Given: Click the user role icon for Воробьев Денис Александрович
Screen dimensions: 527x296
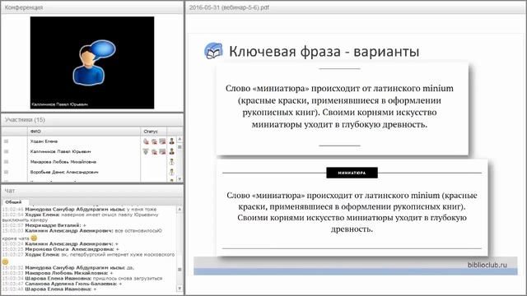Looking at the screenshot, I should (x=172, y=172).
